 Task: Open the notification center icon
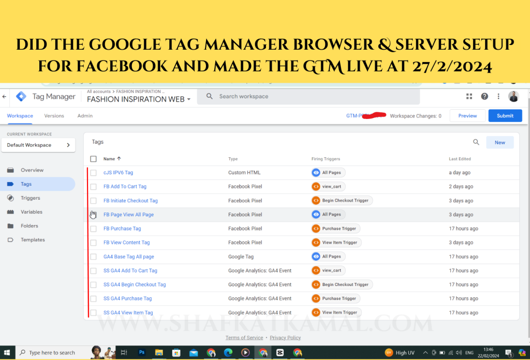[x=509, y=353]
